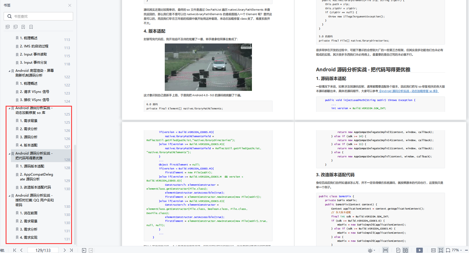Switch to double-page view

click(405, 250)
